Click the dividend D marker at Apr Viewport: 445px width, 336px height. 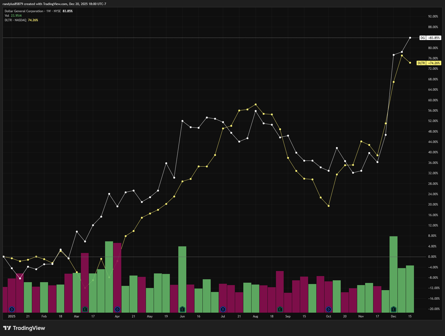point(117,309)
